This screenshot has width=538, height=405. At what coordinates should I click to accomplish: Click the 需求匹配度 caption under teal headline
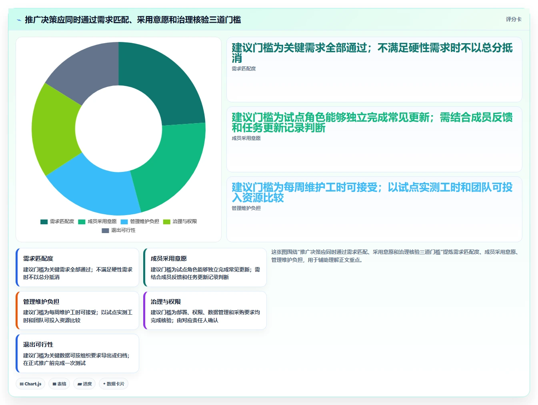244,69
